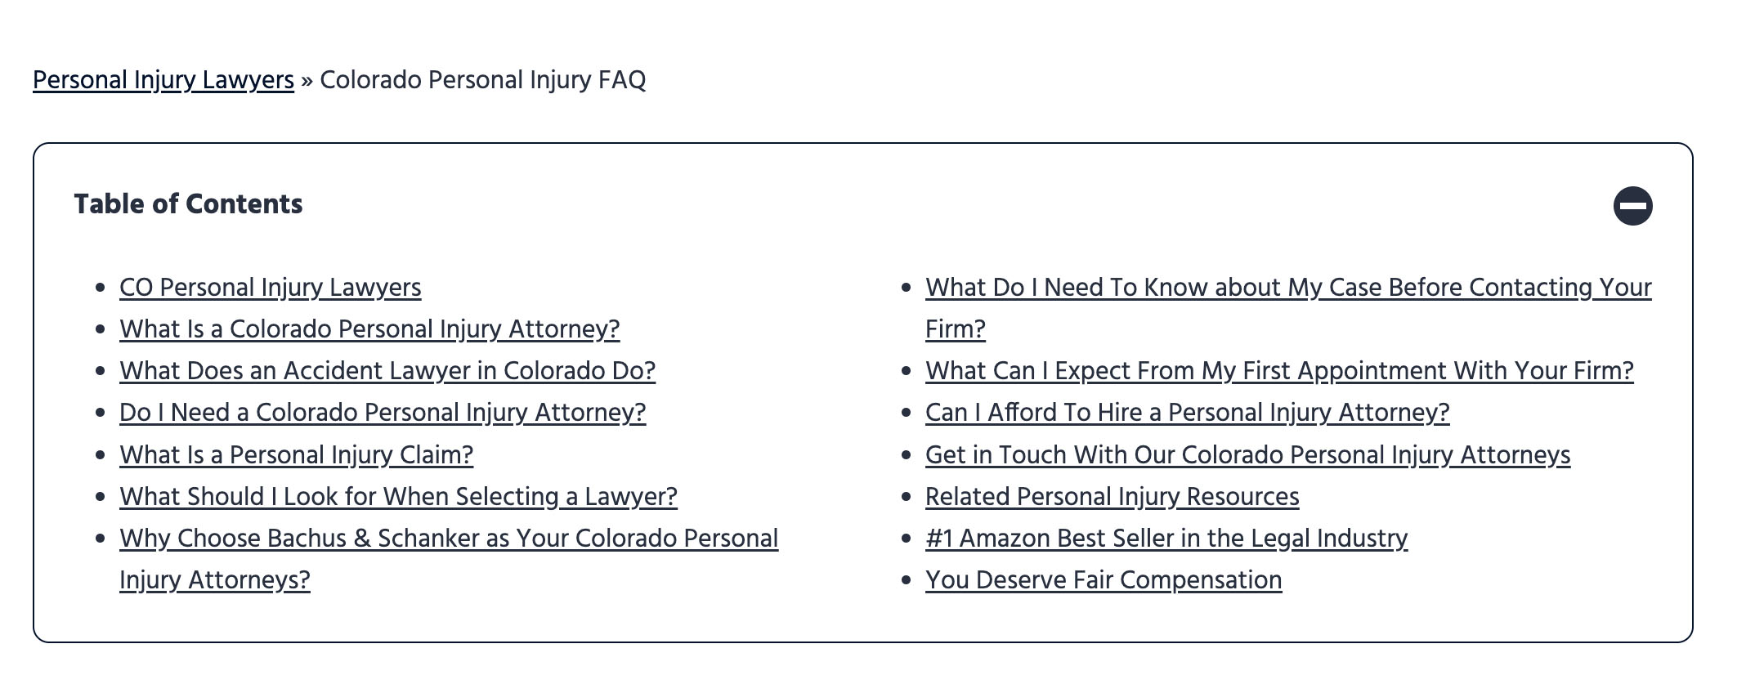Select 'You Deserve Fair Compensation' link
The width and height of the screenshot is (1746, 693).
click(x=1103, y=580)
